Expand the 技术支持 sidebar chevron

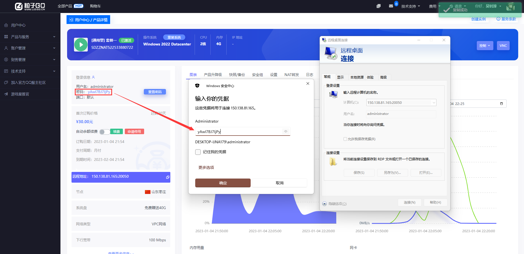[54, 71]
